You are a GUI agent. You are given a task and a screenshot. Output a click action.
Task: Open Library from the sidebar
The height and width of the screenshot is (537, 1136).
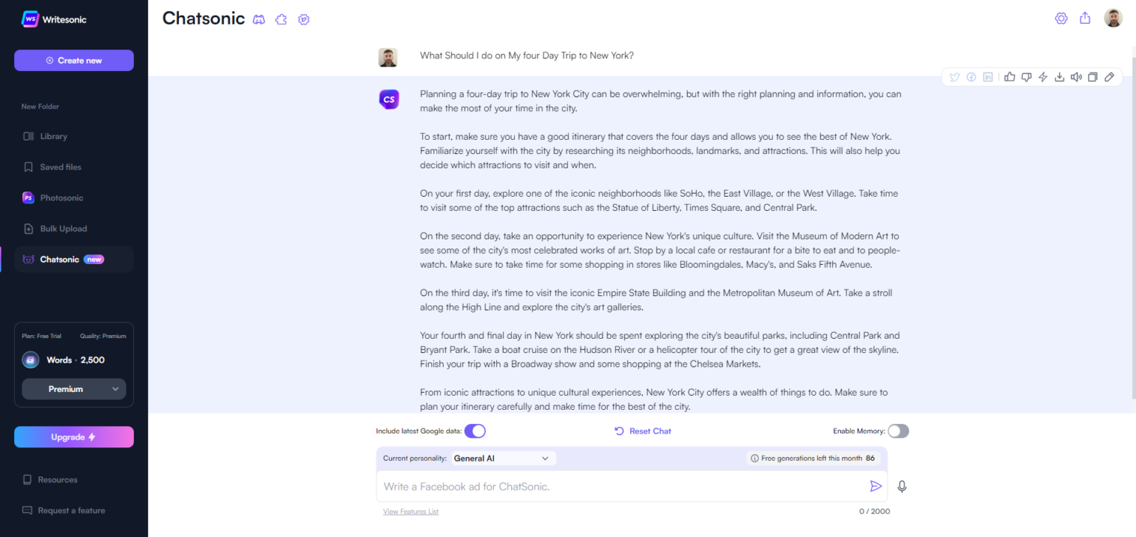click(55, 136)
